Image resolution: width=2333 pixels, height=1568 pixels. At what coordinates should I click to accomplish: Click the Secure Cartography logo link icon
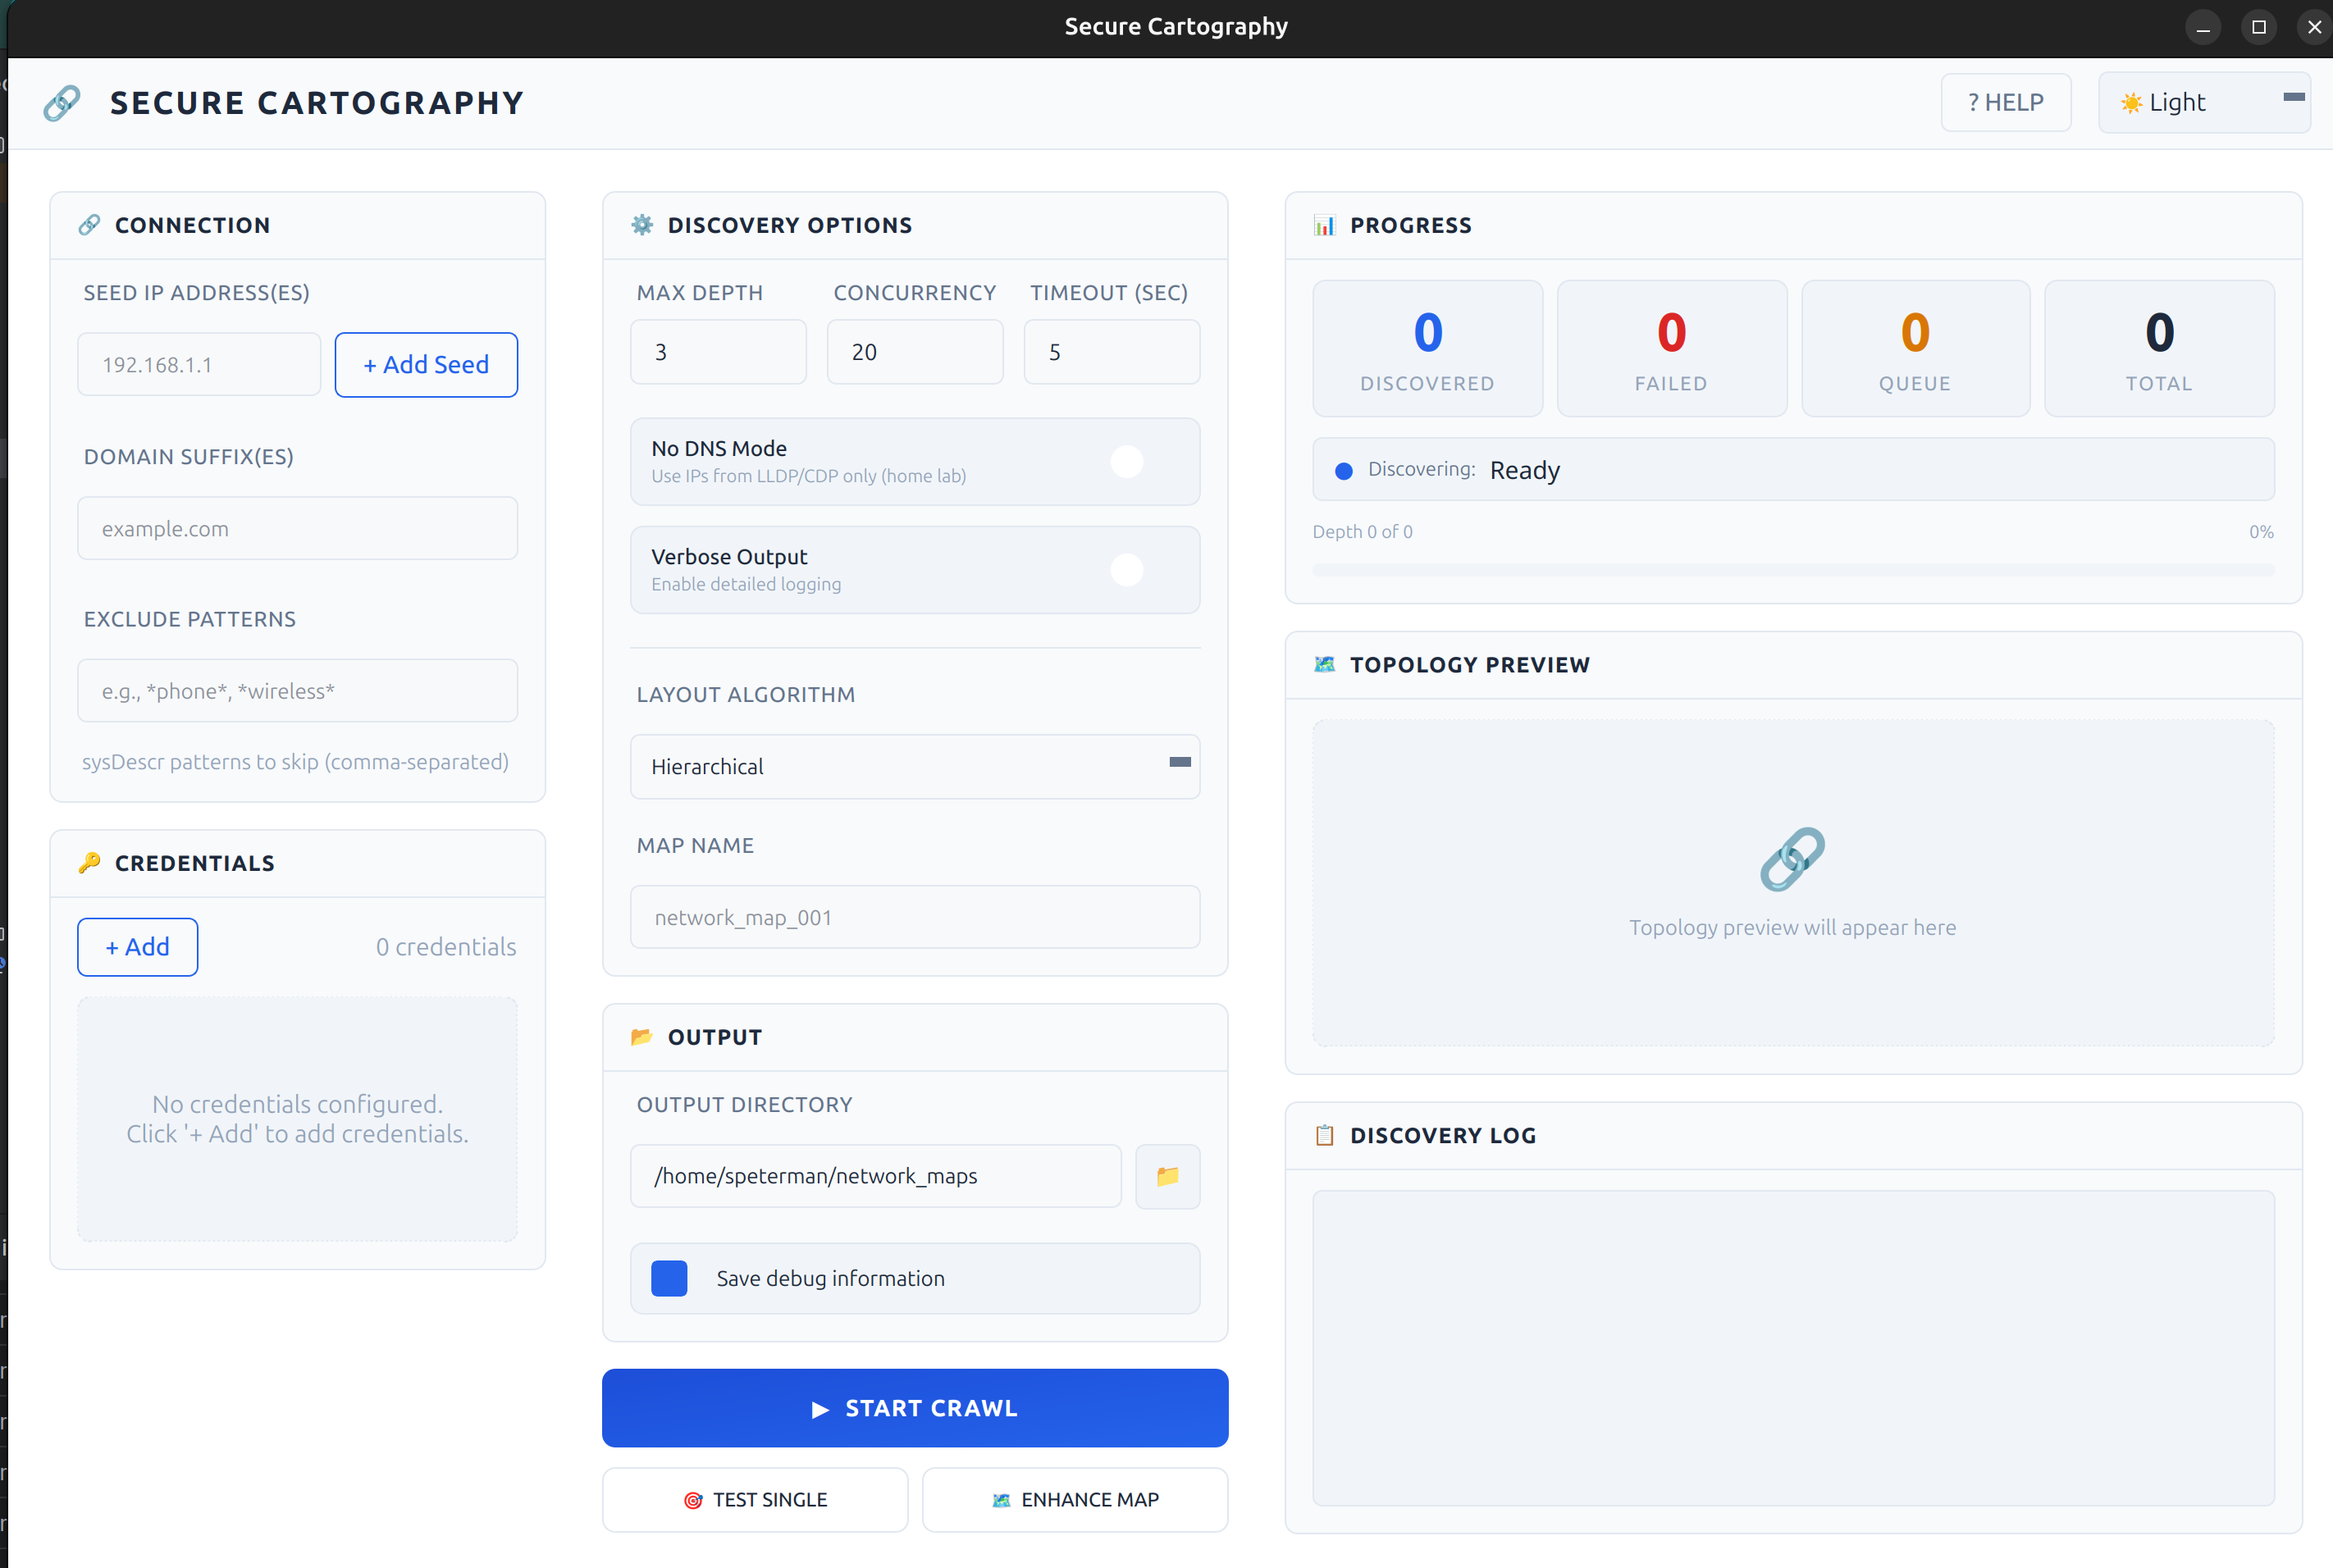(x=61, y=102)
